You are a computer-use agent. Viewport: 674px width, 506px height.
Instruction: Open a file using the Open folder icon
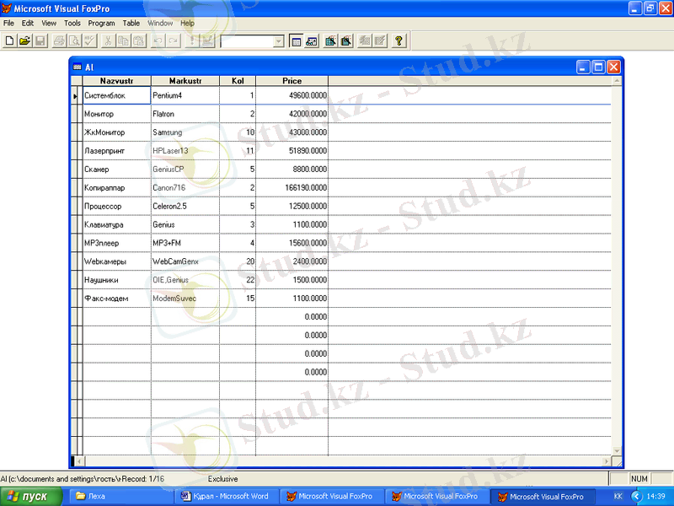click(25, 40)
